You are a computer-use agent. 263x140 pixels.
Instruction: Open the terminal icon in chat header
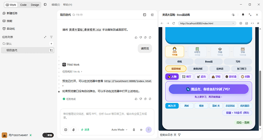(144, 15)
